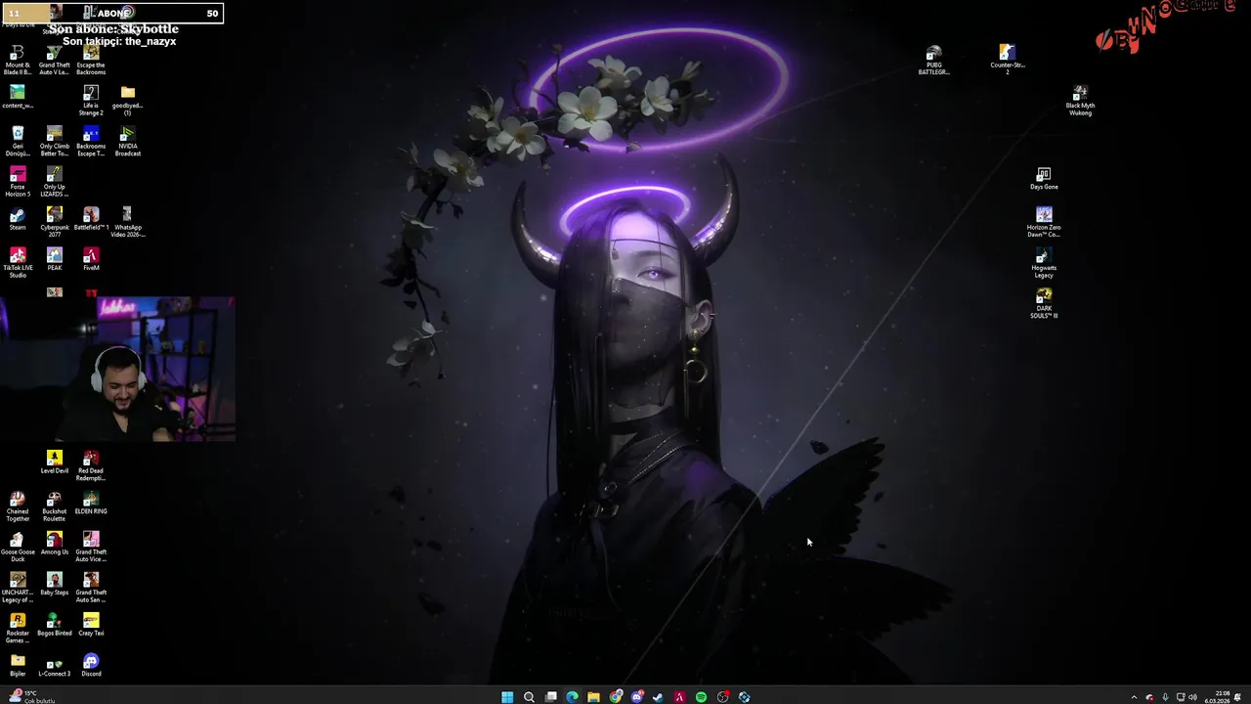
Task: Launch DARK SOULS III shortcut
Action: click(1044, 304)
